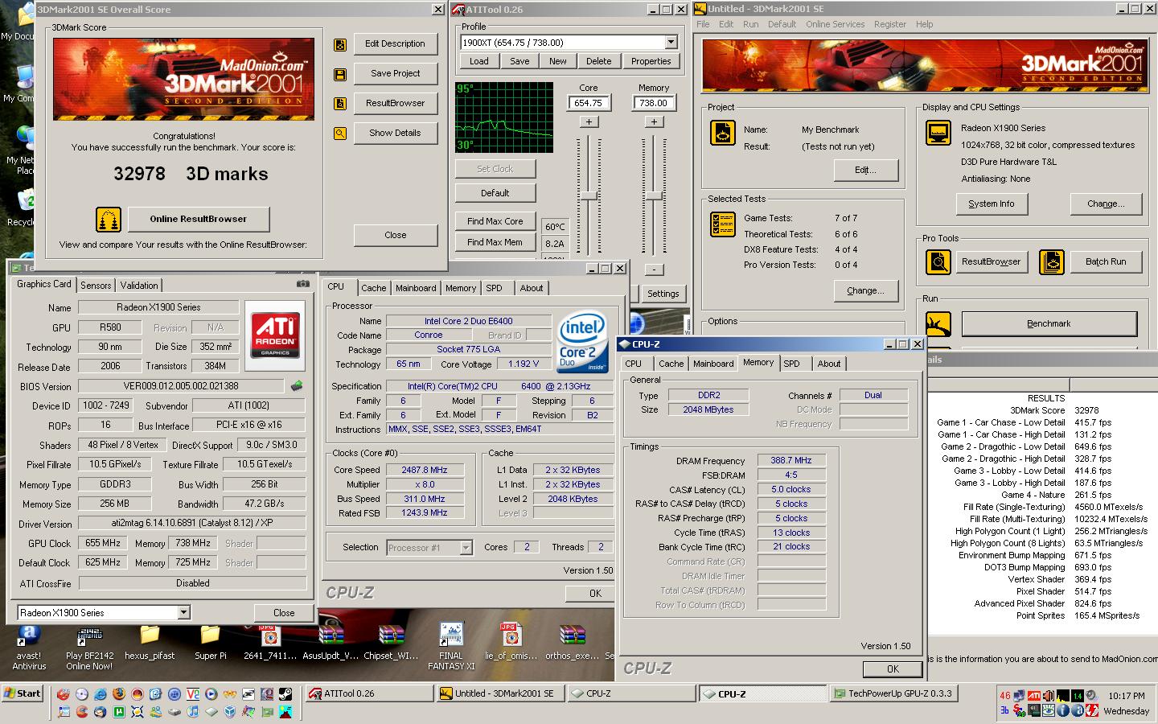
Task: Click the Project icon in 3DMark2001
Action: (x=723, y=133)
